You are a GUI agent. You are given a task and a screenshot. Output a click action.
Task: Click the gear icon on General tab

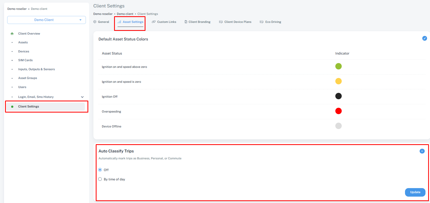coord(95,22)
